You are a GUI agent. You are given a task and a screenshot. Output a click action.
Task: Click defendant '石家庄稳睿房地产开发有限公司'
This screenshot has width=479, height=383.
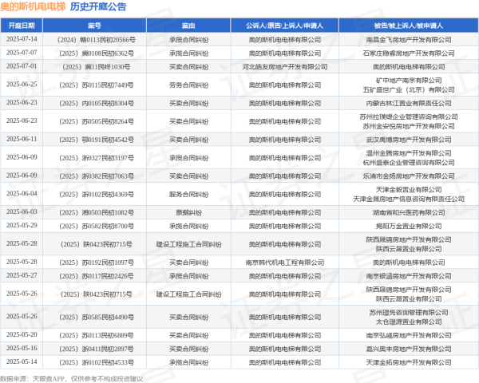click(x=409, y=53)
